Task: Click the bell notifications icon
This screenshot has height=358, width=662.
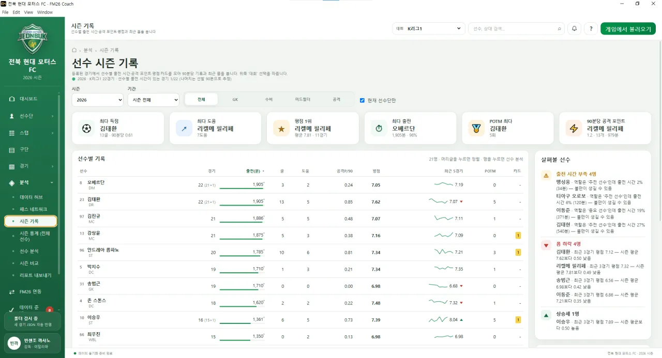Action: click(x=574, y=29)
